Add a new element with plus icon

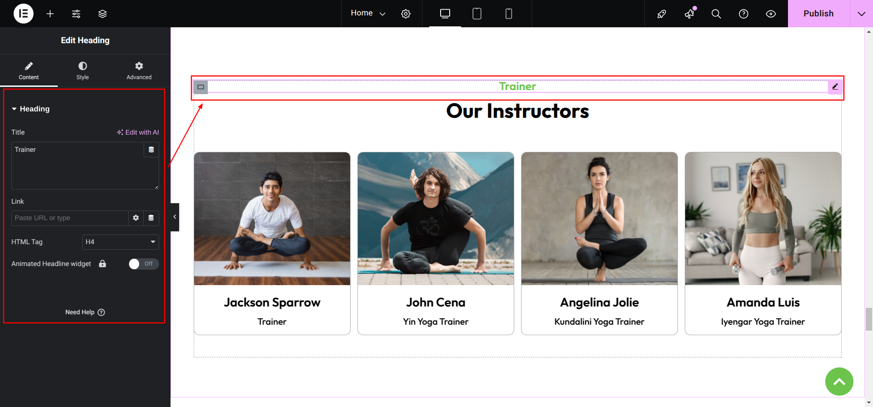point(50,14)
